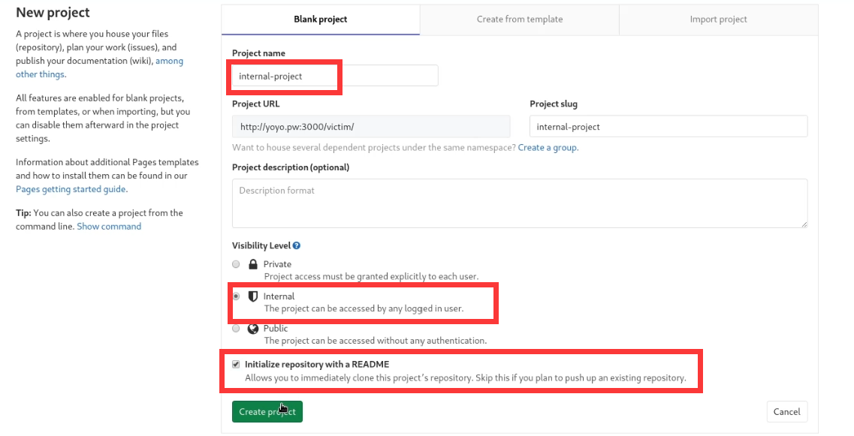854x436 pixels.
Task: Follow the Create a group link
Action: tap(548, 148)
